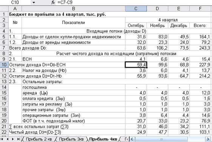Click horizontal scrollbar left arrow
Screen dimensions: 212x142
[x=132, y=139]
